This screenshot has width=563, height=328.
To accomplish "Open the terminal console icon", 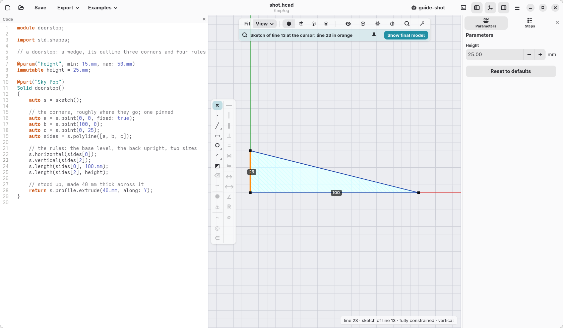I will pyautogui.click(x=463, y=8).
